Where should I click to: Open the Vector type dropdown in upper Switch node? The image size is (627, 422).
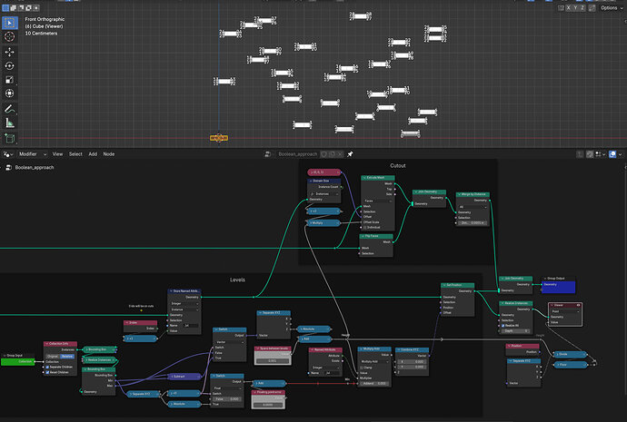pyautogui.click(x=230, y=342)
